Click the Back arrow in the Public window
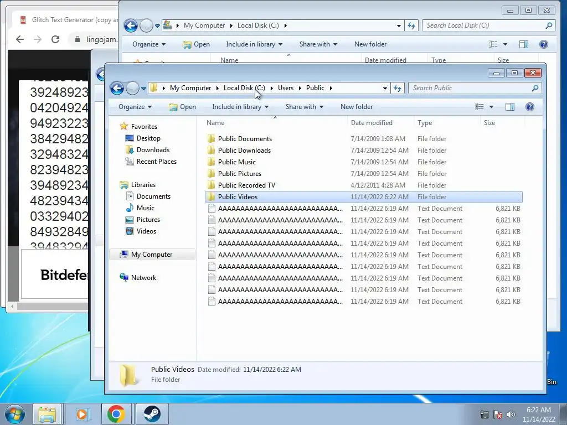 coord(117,88)
